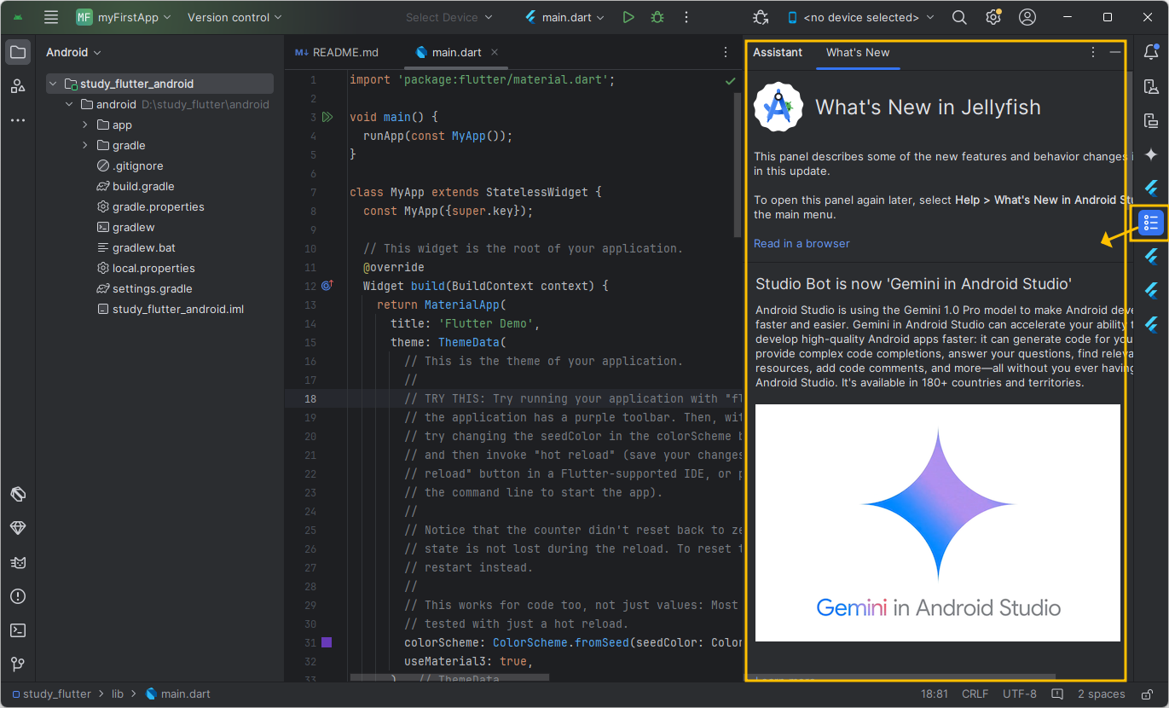Click CRLF line separator setting
The width and height of the screenshot is (1169, 708).
pos(975,693)
